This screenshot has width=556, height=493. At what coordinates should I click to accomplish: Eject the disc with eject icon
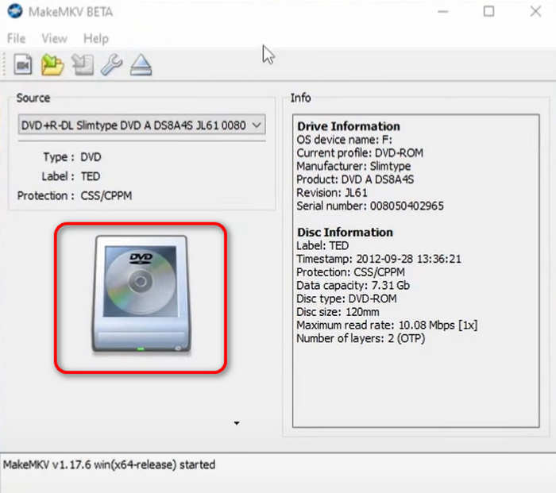pyautogui.click(x=141, y=64)
